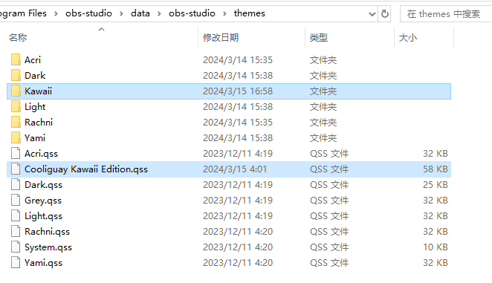The image size is (492, 283).
Task: Sort by 修改日期 column header
Action: tap(221, 38)
